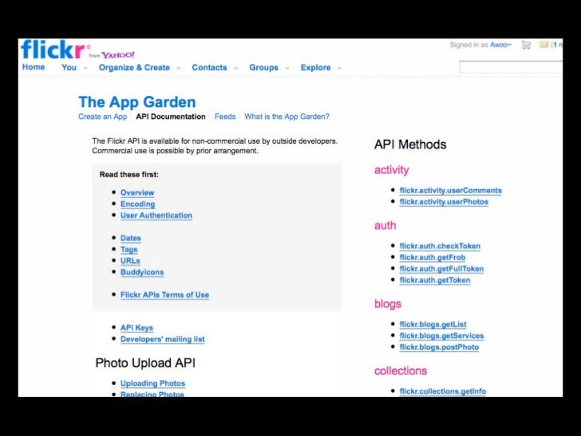581x436 pixels.
Task: Open flickr.auth.getToken method
Action: pos(435,280)
